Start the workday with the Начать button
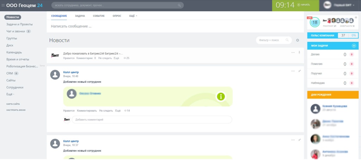This screenshot has height=160, width=361. 304,5
